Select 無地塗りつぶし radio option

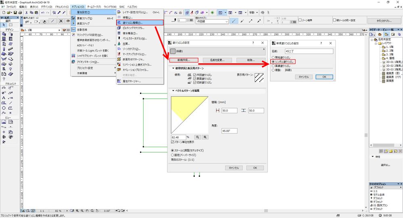[x=273, y=58]
